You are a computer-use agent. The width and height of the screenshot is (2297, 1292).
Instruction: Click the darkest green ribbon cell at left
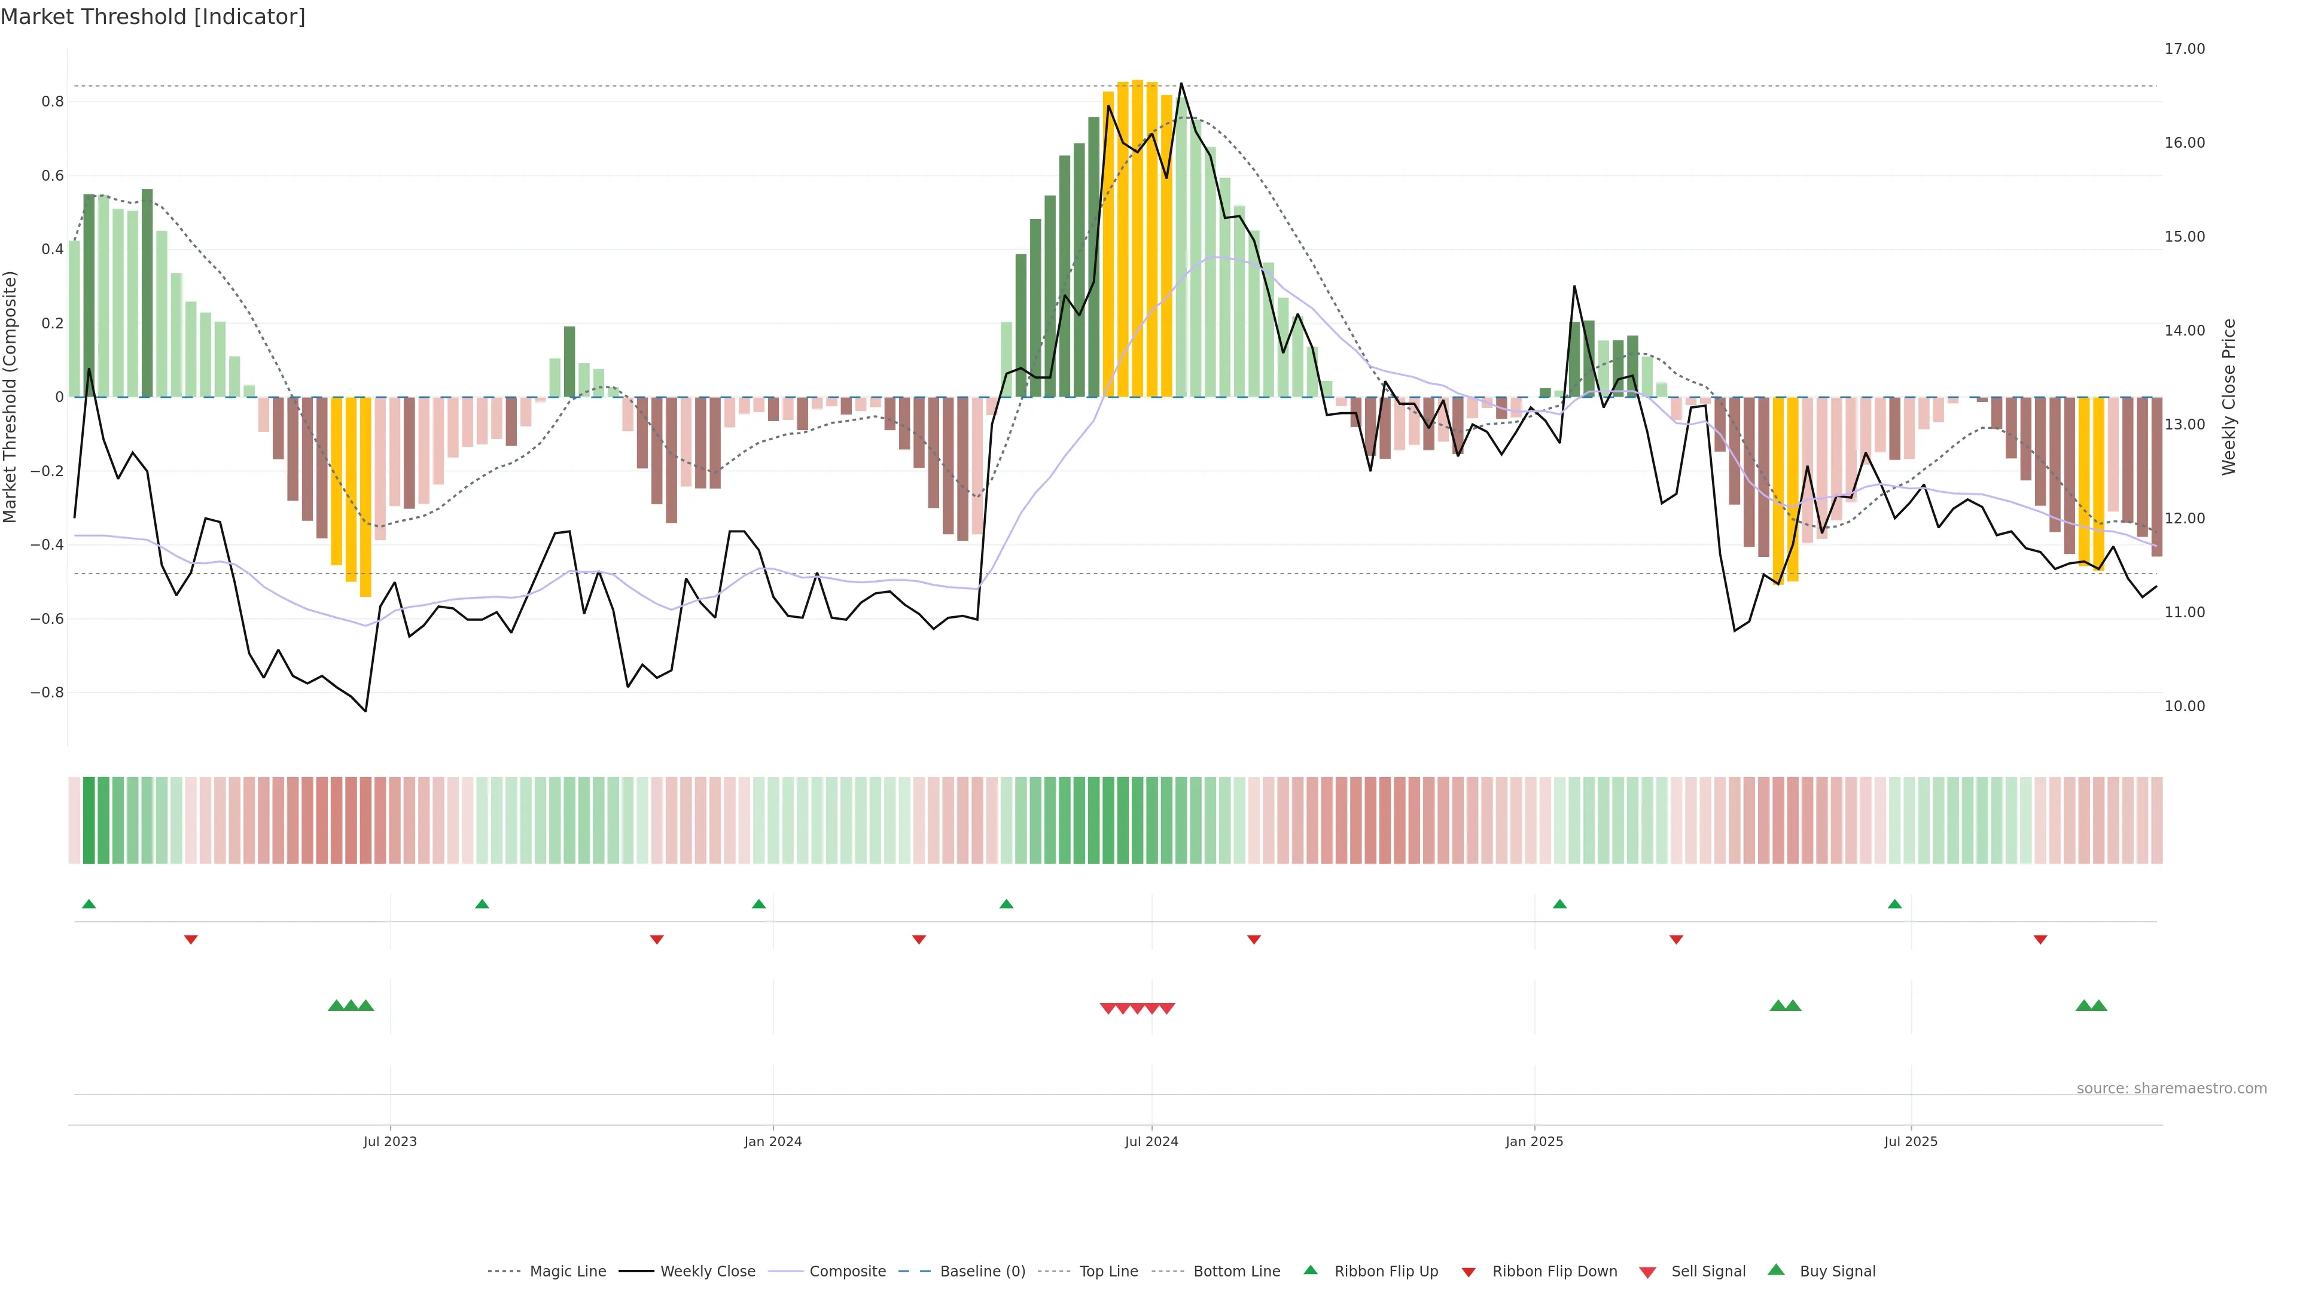point(89,820)
